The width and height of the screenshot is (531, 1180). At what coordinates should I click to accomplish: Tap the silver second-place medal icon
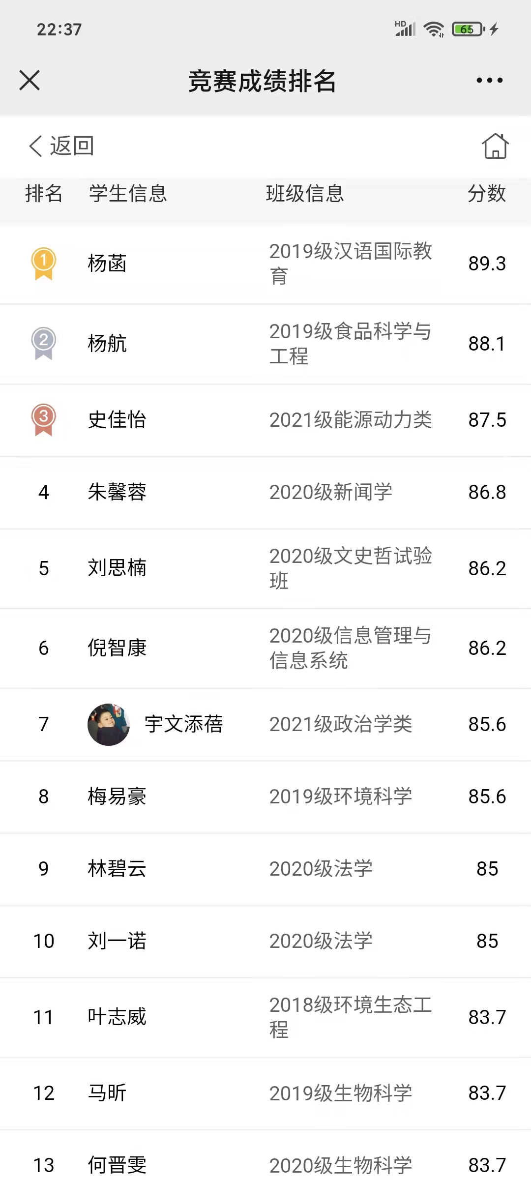[x=44, y=343]
